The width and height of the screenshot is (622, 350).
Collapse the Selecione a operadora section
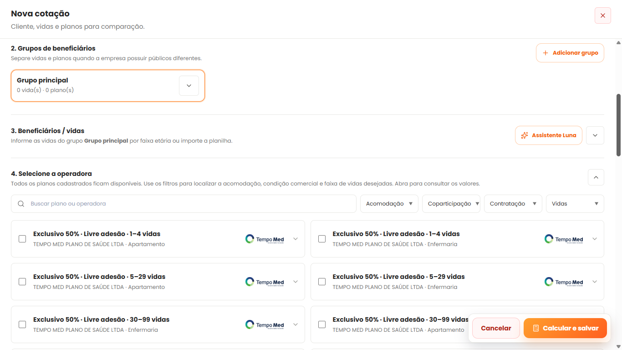click(596, 177)
